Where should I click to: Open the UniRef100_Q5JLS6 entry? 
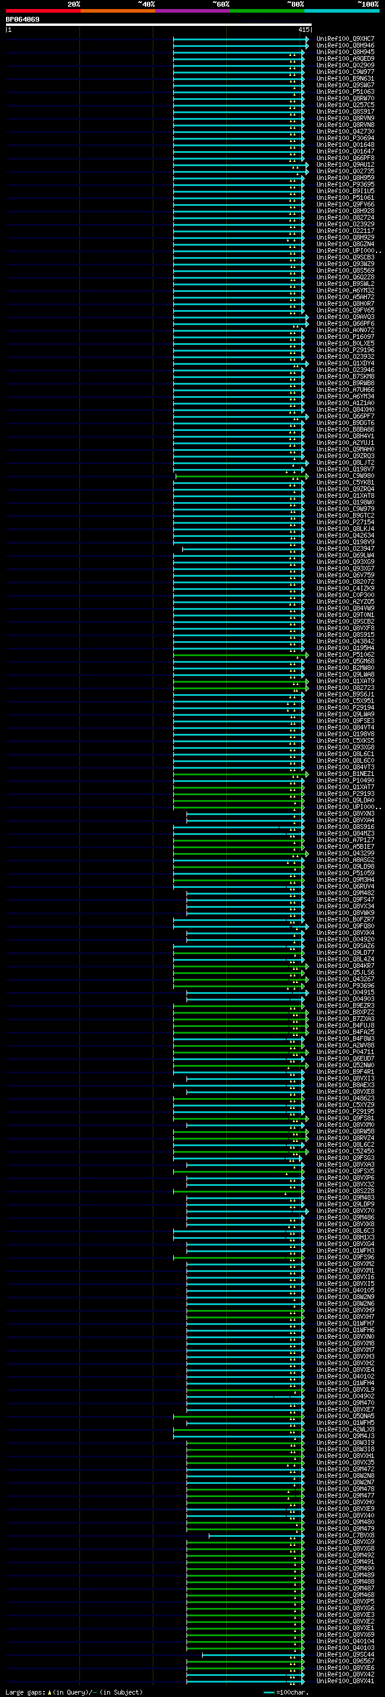pos(345,972)
